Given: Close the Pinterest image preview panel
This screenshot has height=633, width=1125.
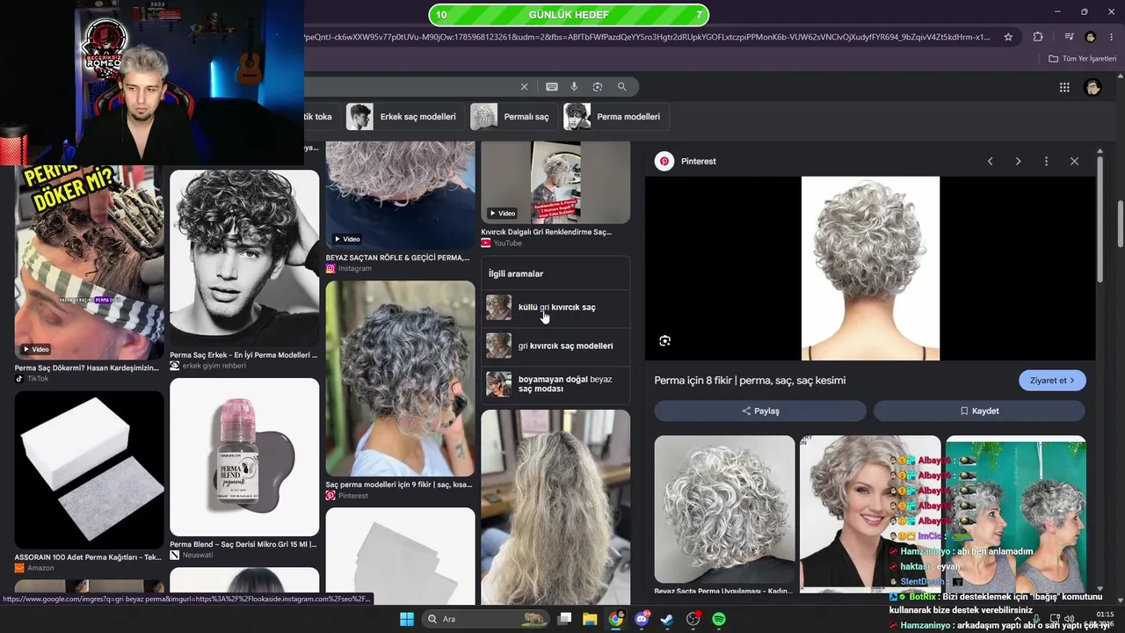Looking at the screenshot, I should coord(1074,162).
